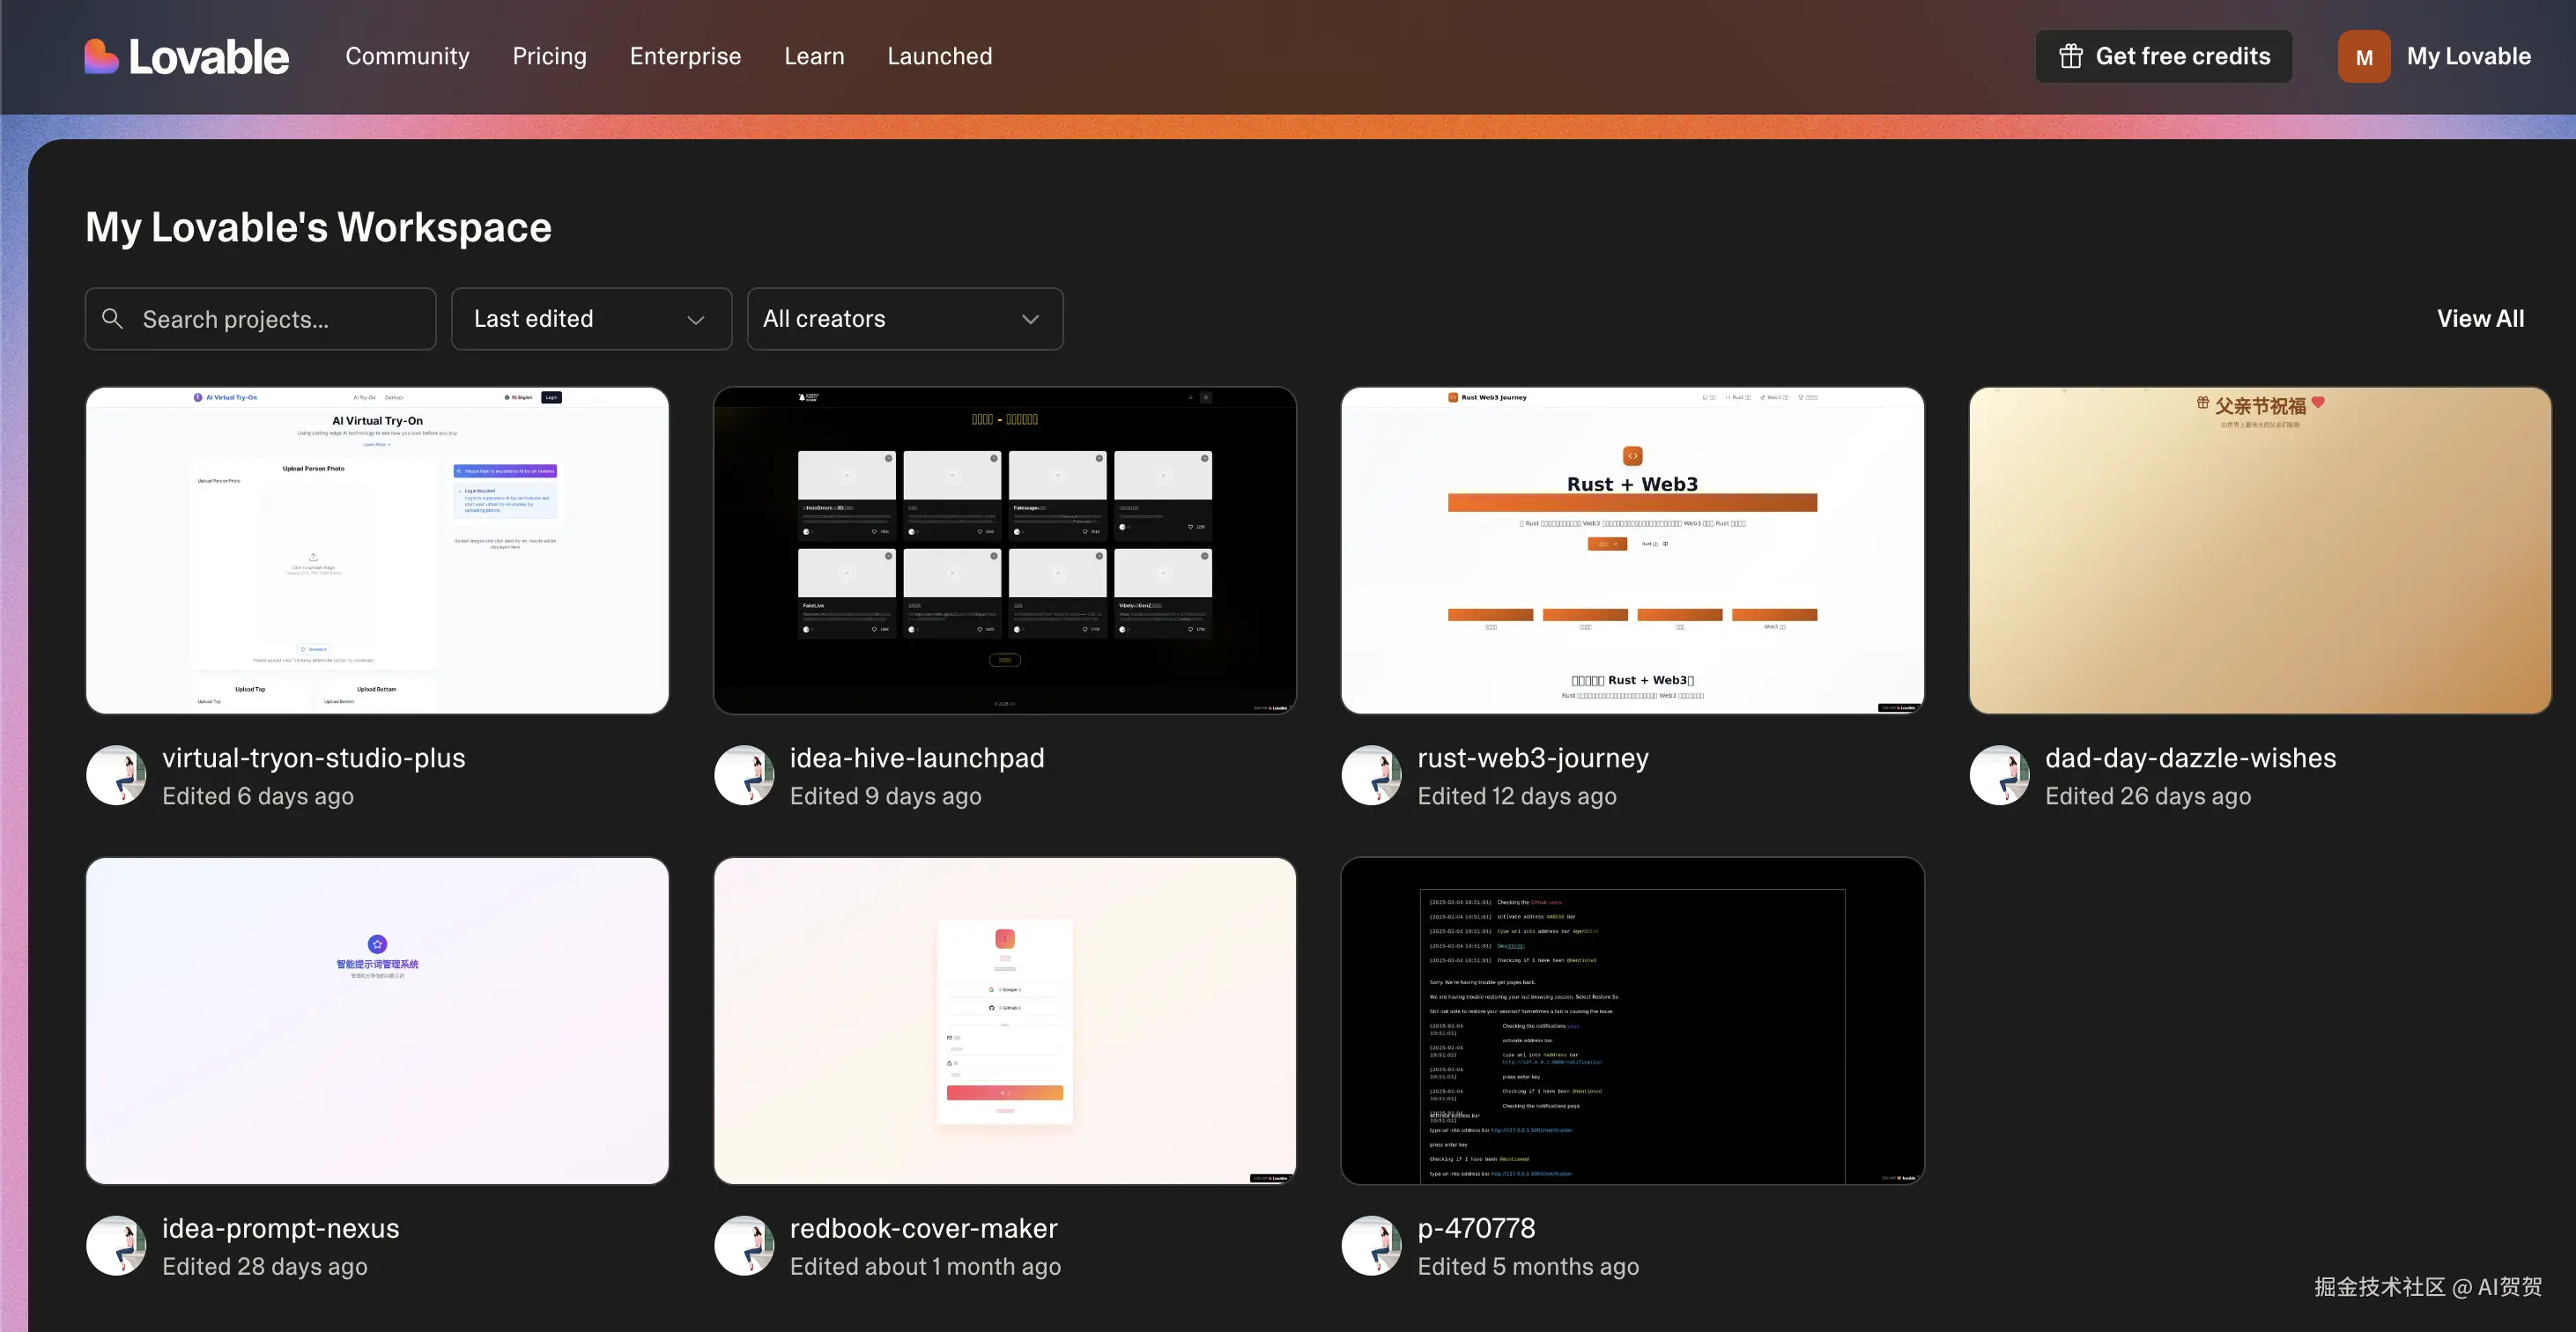Click the orange M account avatar
This screenshot has height=1332, width=2576.
point(2363,57)
